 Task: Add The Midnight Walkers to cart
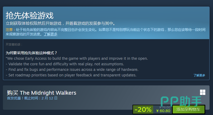[x=188, y=109]
